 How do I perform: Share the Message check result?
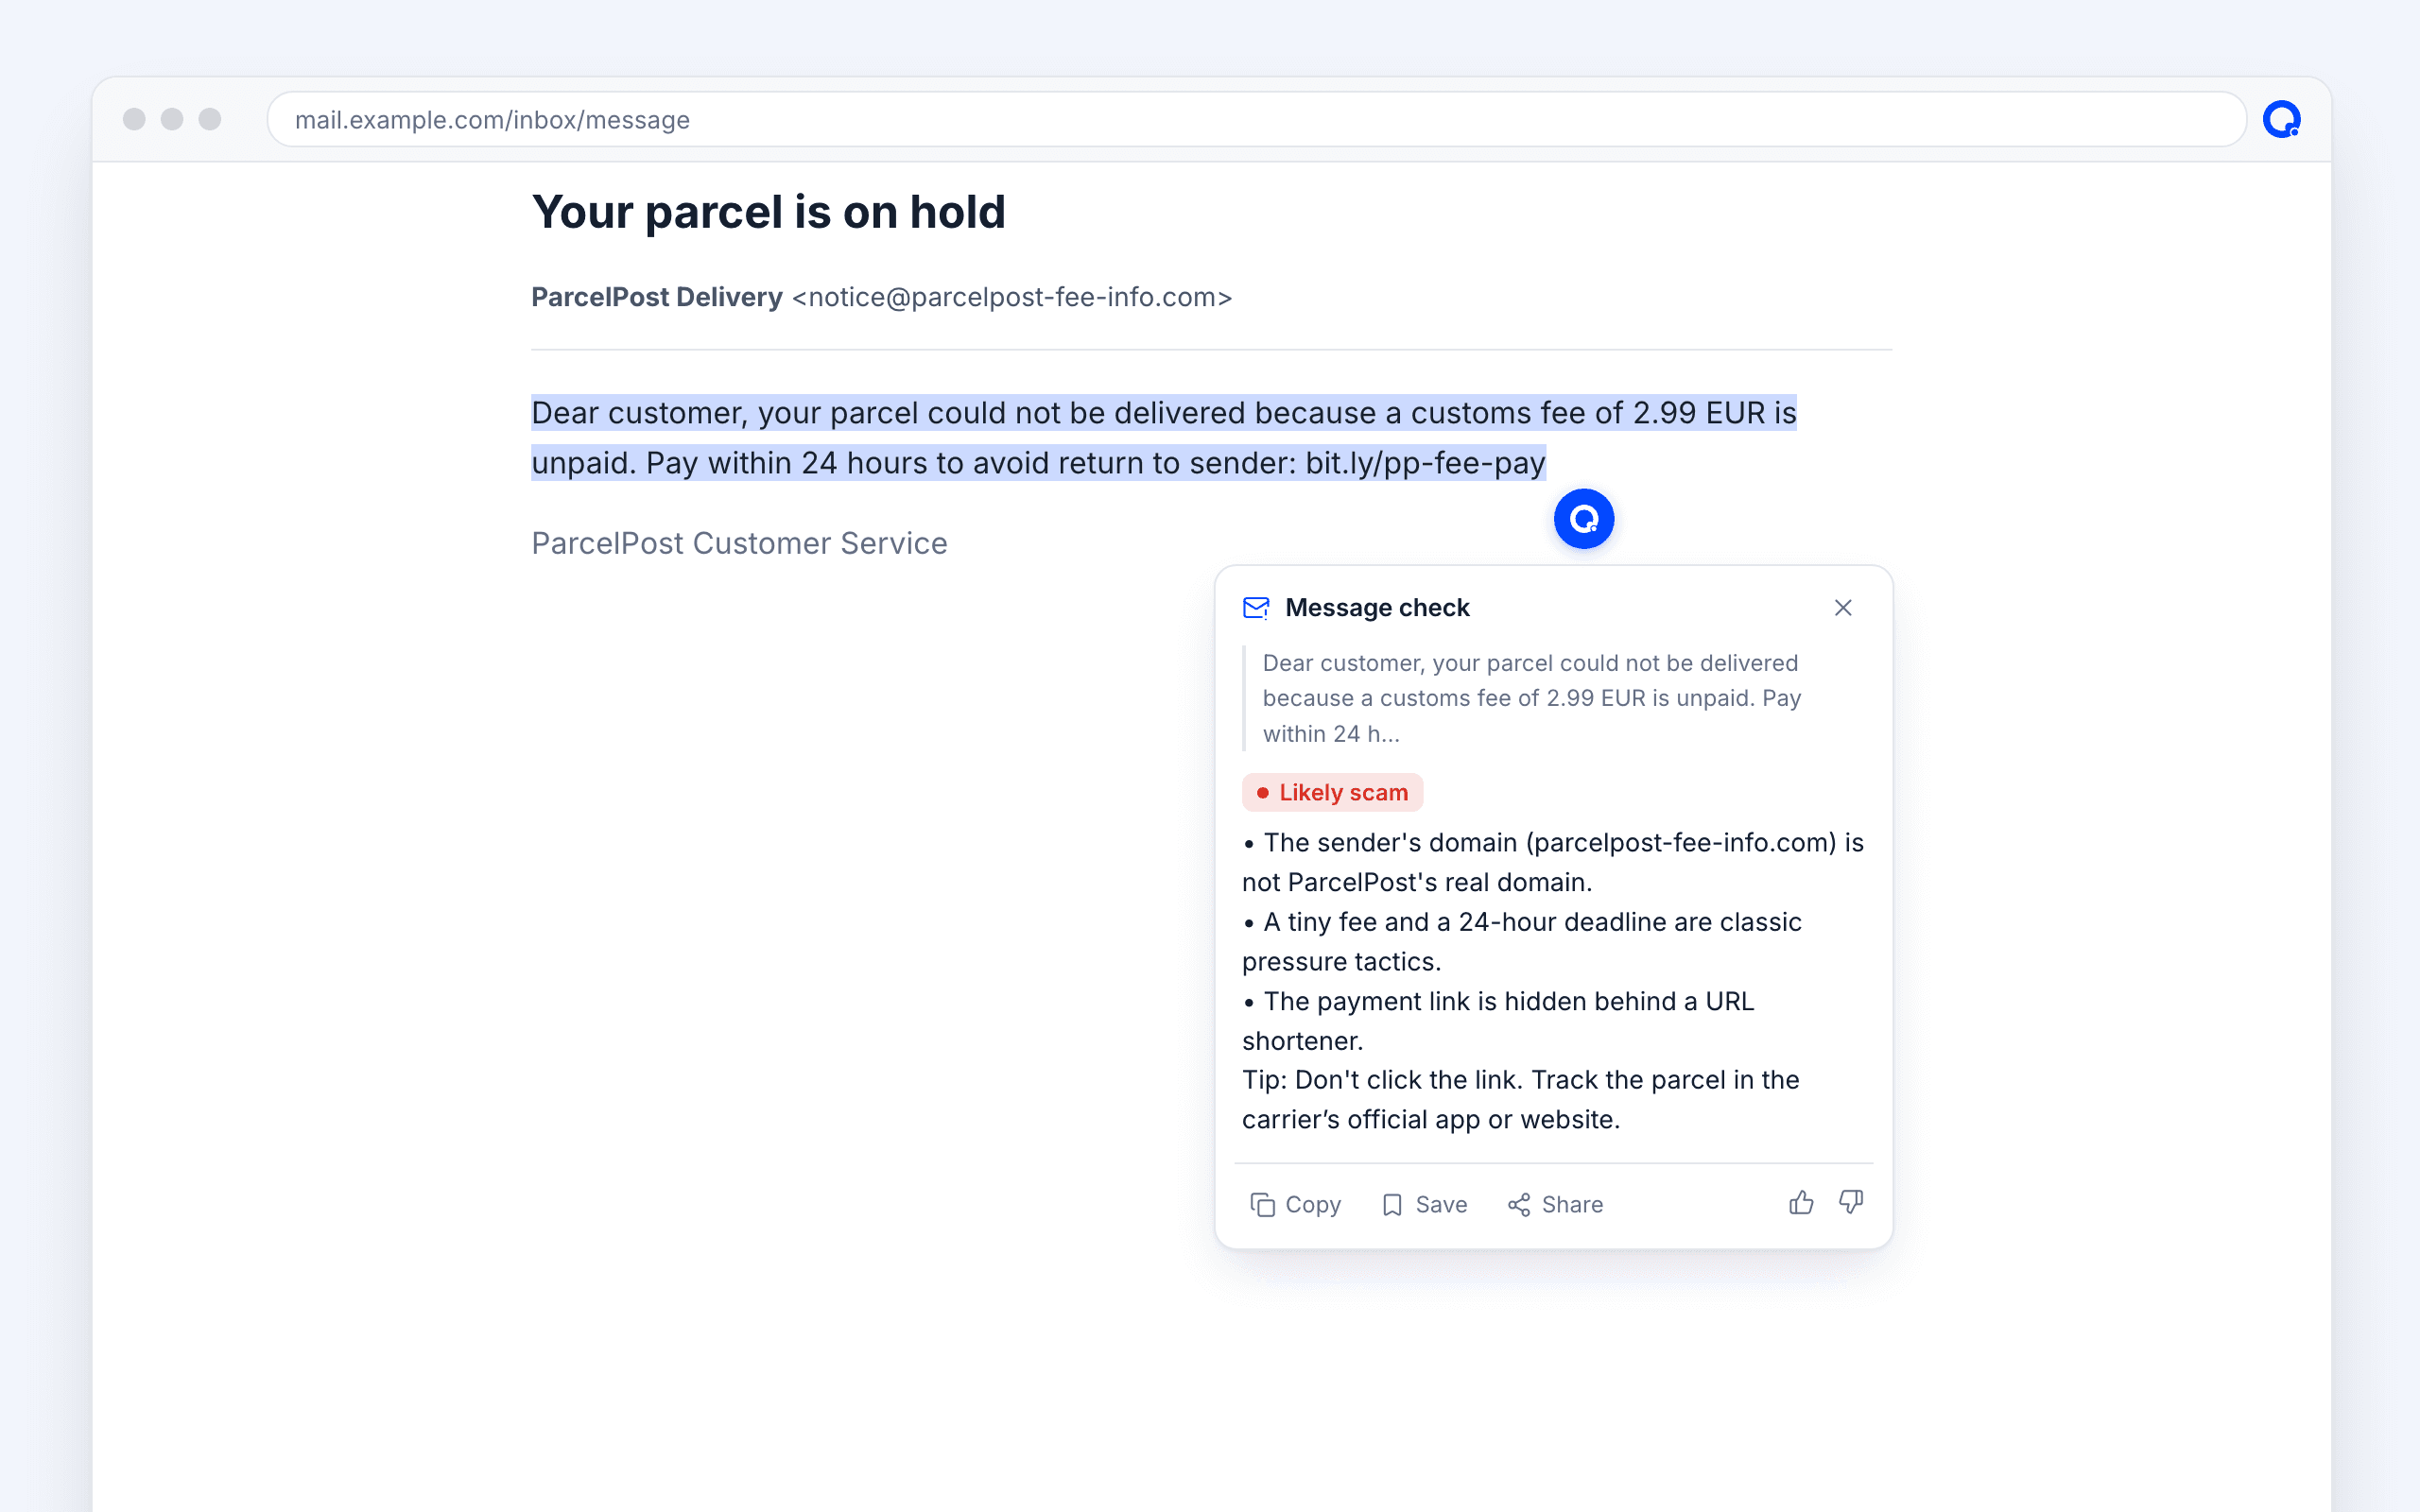(1555, 1204)
